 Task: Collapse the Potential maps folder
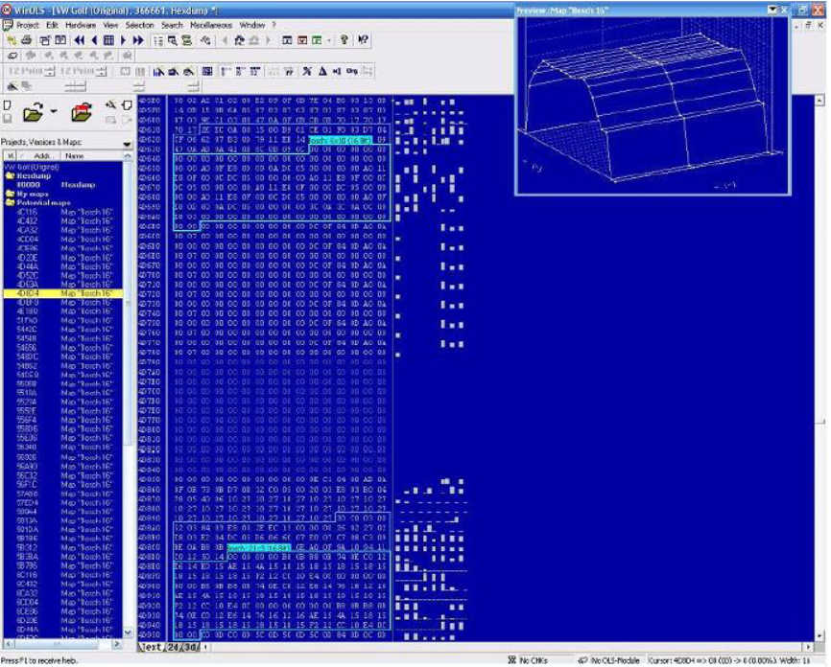[x=11, y=202]
